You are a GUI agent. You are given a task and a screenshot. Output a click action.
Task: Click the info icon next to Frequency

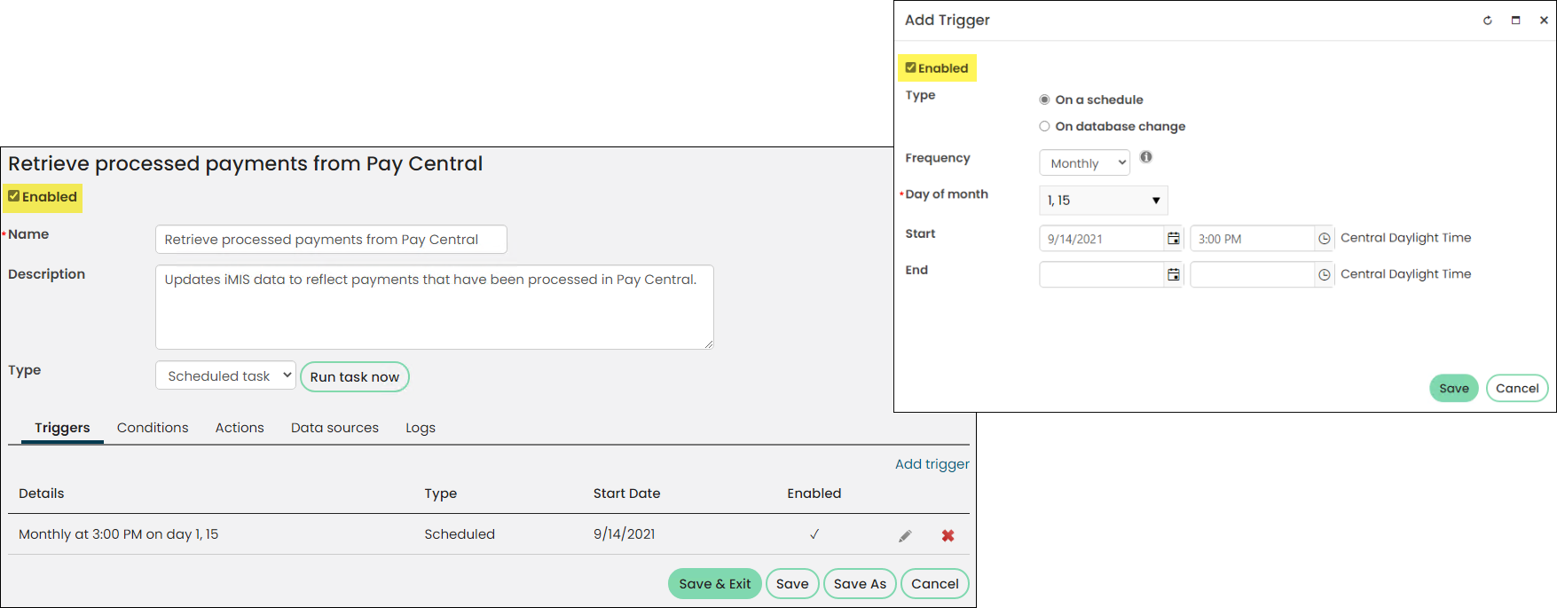tap(1146, 157)
